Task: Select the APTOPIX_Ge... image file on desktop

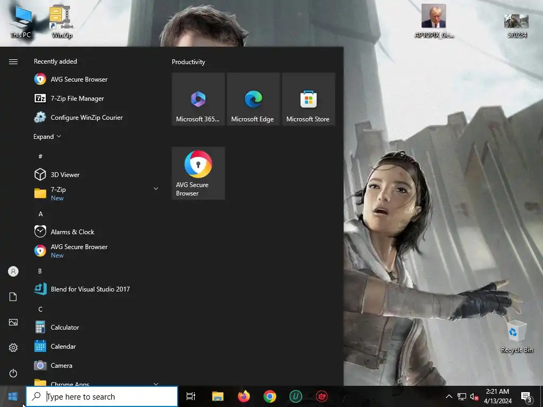Action: [434, 21]
